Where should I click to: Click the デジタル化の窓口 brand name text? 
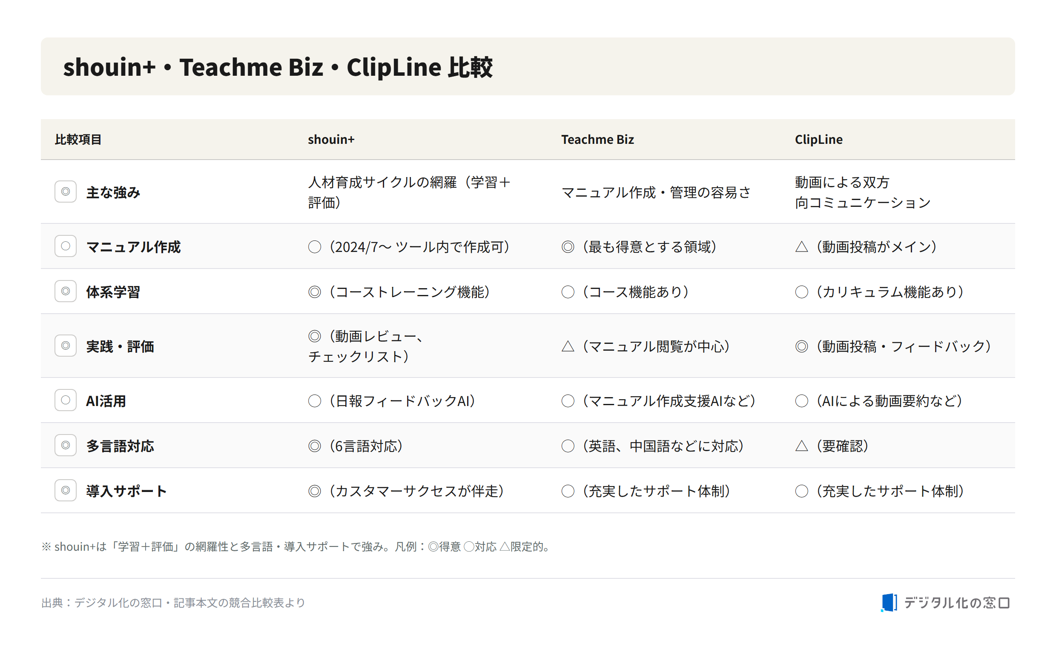point(958,603)
